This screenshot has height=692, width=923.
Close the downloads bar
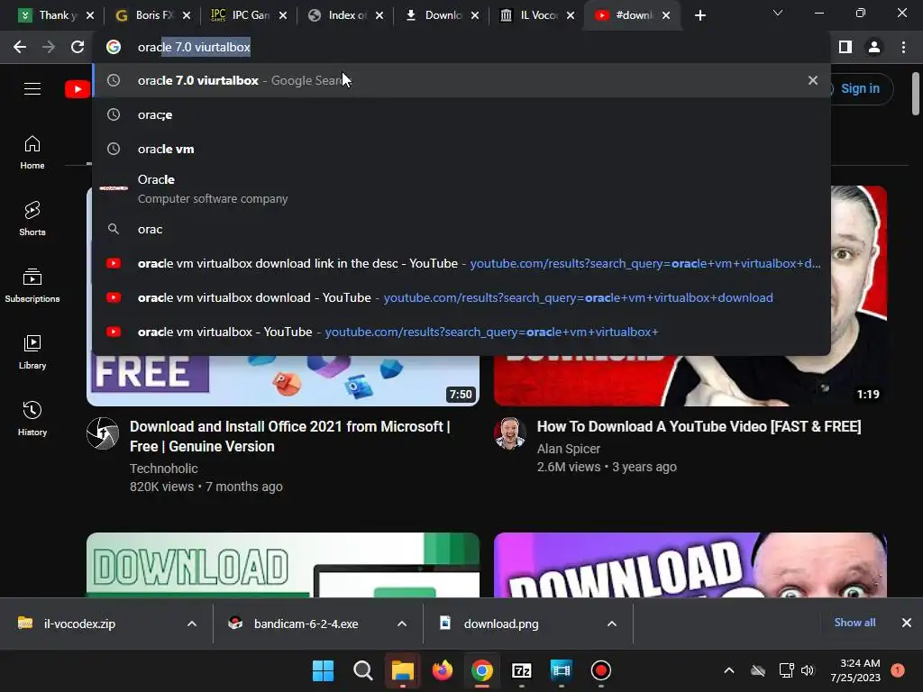click(x=907, y=623)
